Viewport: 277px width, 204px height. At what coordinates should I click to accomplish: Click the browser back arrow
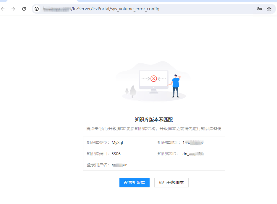[x=3, y=9]
